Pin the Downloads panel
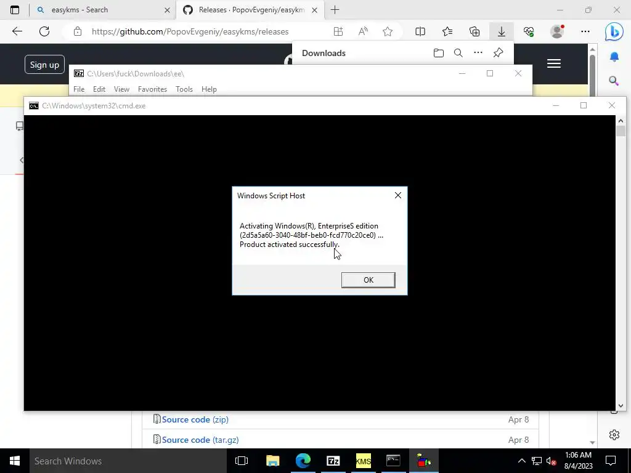The height and width of the screenshot is (473, 631). point(498,53)
